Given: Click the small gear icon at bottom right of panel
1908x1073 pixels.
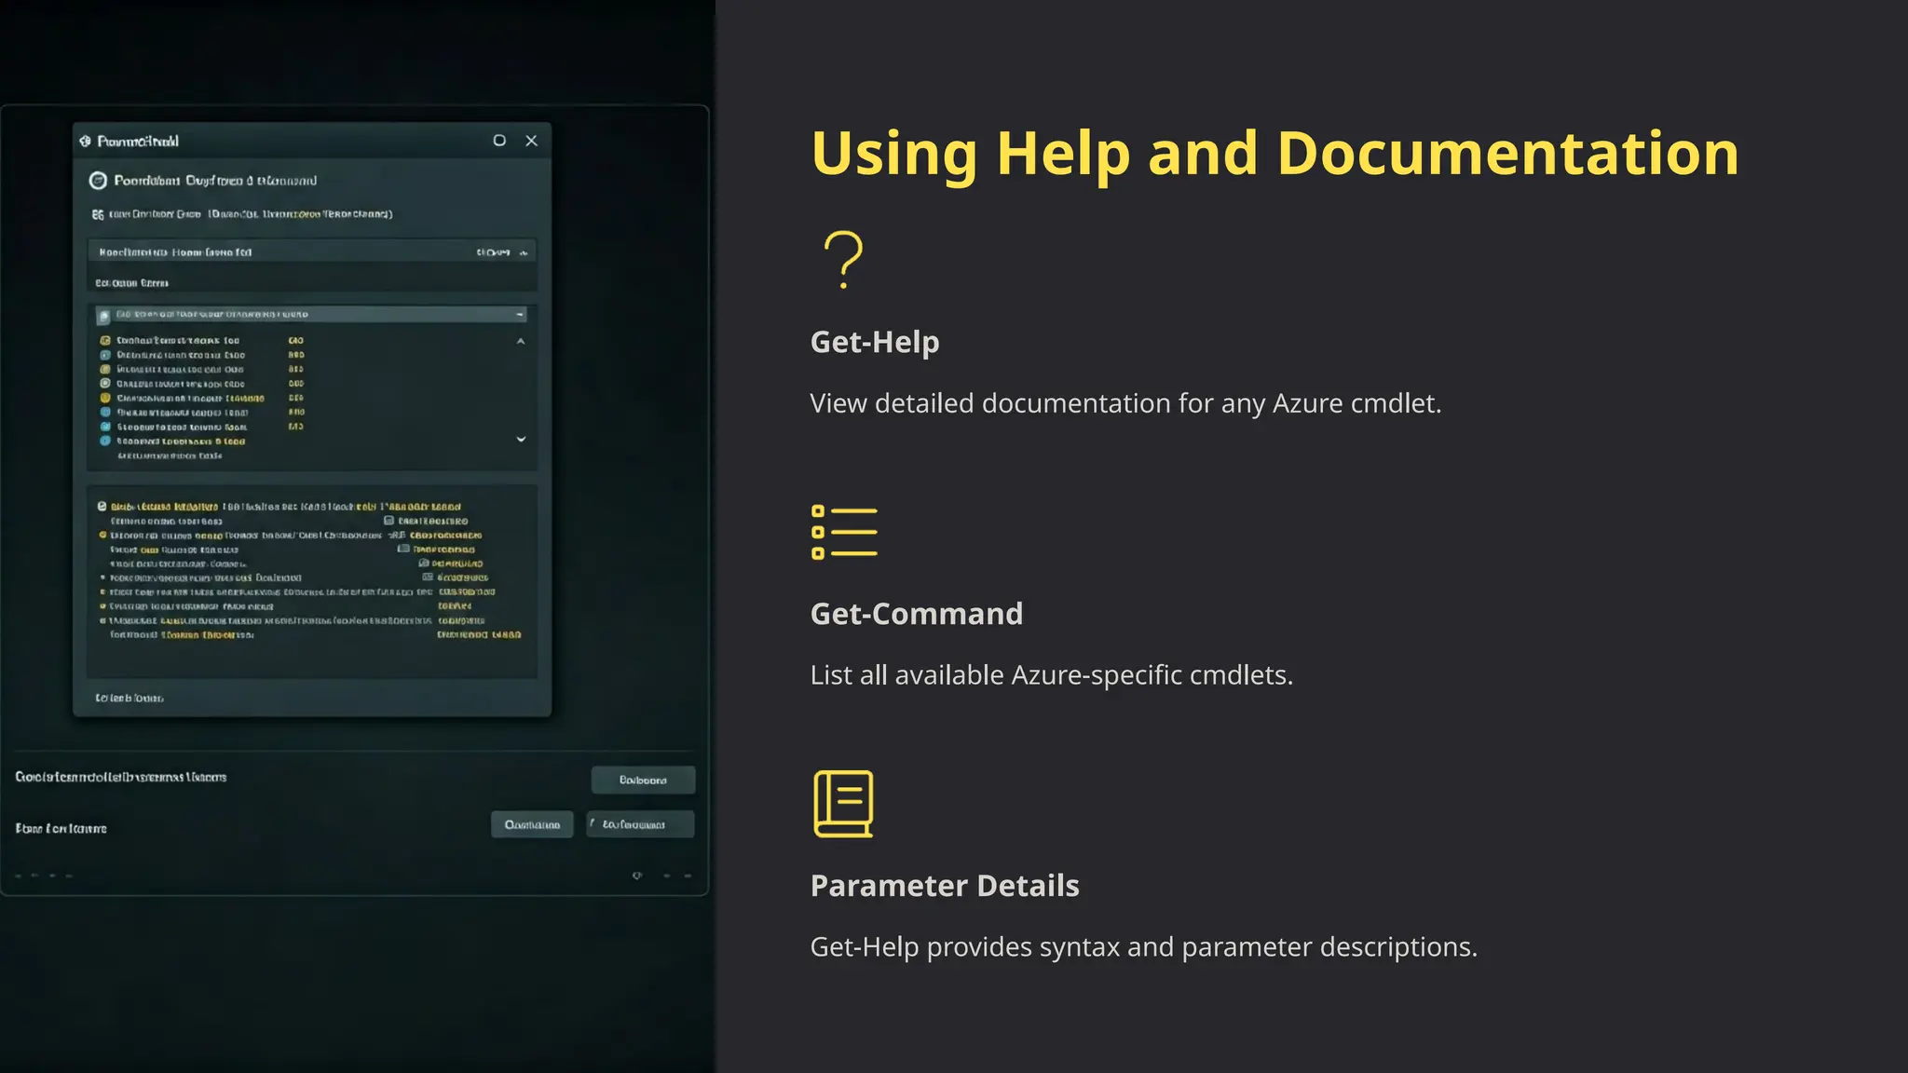Looking at the screenshot, I should click(x=637, y=876).
